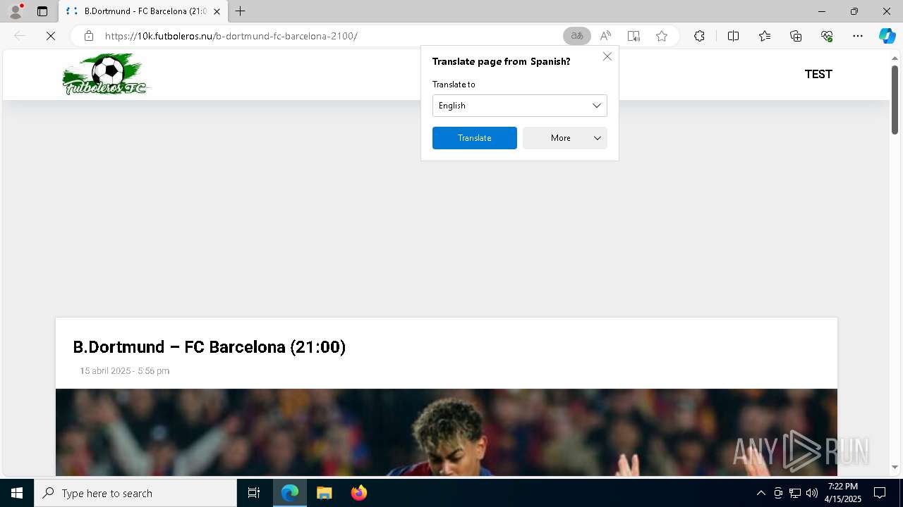Screen dimensions: 903x507
Task: Open the clock showing 7:22 PM
Action: click(x=843, y=493)
